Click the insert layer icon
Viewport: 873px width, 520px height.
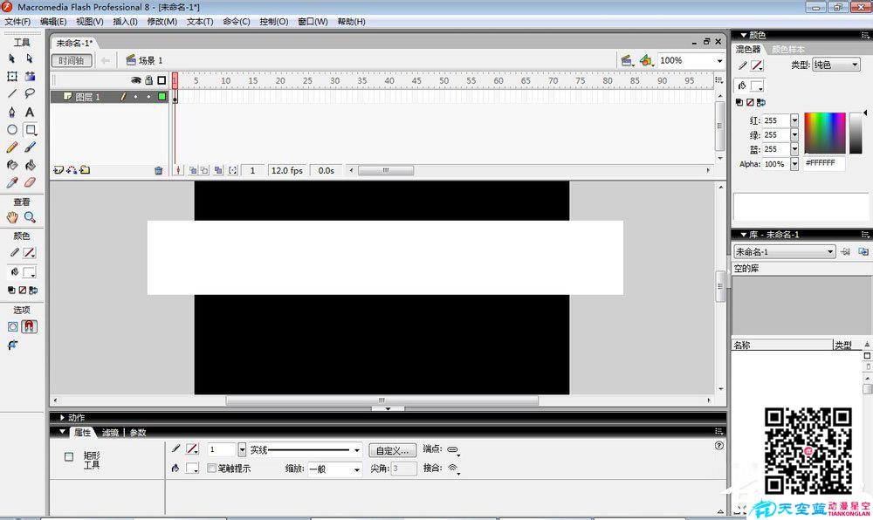click(58, 170)
